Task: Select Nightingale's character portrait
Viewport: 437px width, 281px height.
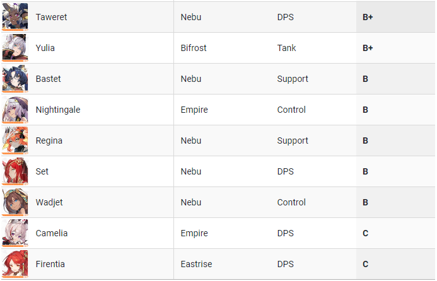Action: click(x=15, y=110)
